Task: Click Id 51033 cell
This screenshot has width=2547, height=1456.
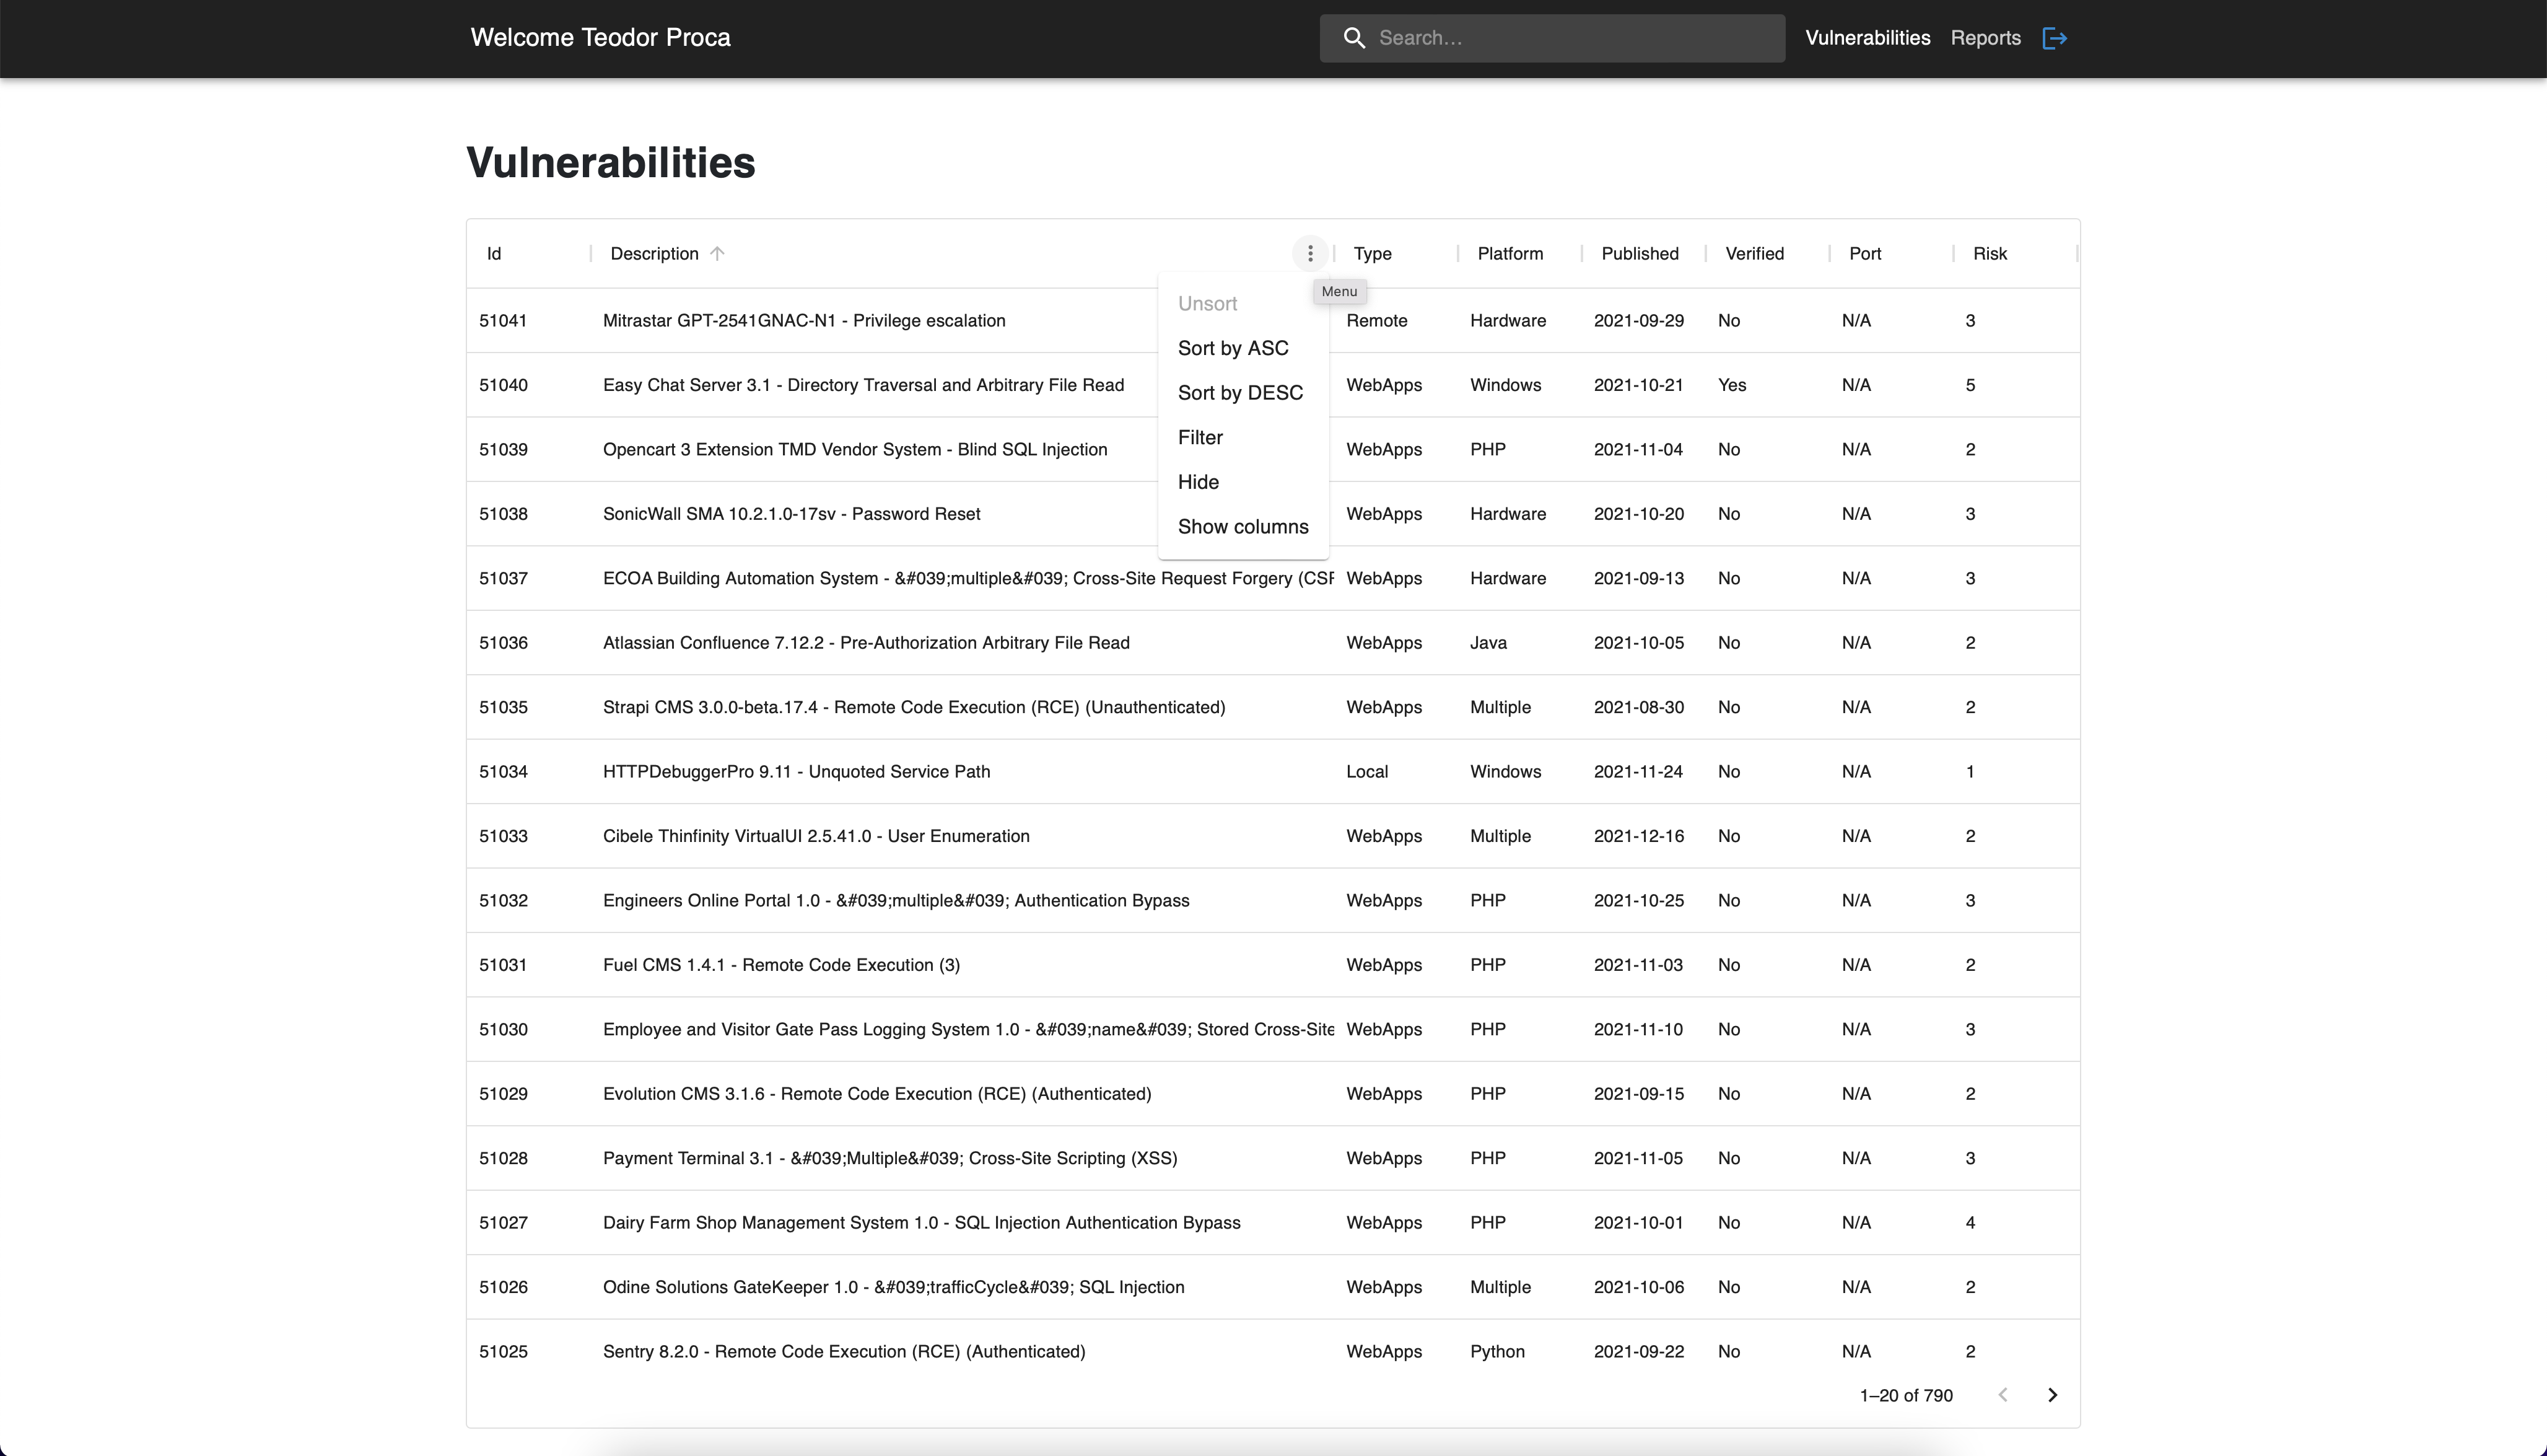Action: 503,836
